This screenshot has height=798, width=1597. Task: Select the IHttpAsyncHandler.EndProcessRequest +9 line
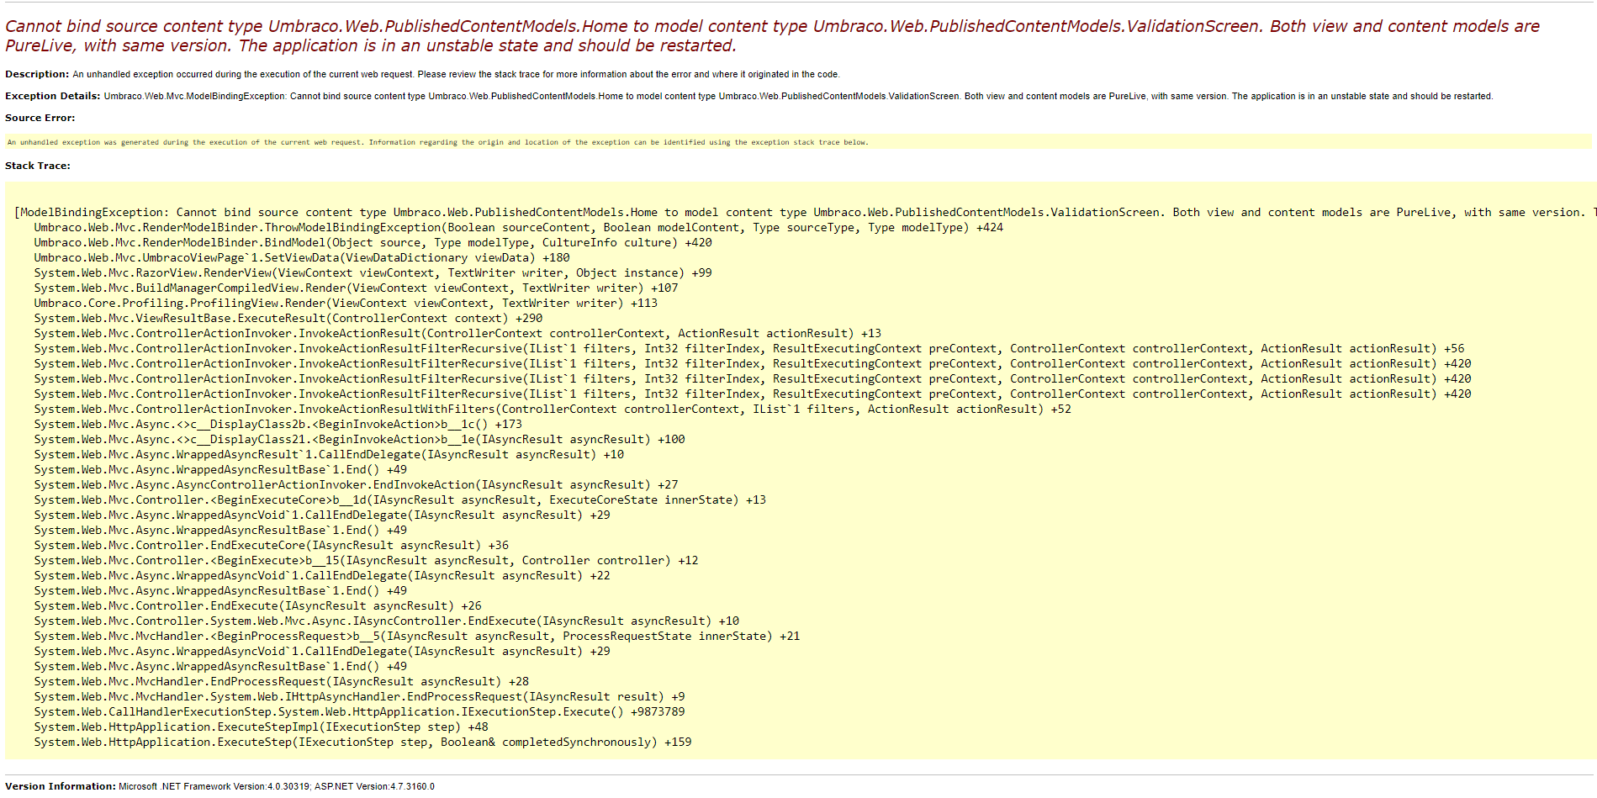pyautogui.click(x=359, y=697)
